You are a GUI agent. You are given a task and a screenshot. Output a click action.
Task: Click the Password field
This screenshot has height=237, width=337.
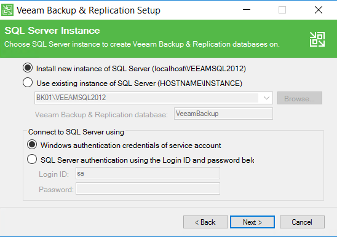coord(148,188)
